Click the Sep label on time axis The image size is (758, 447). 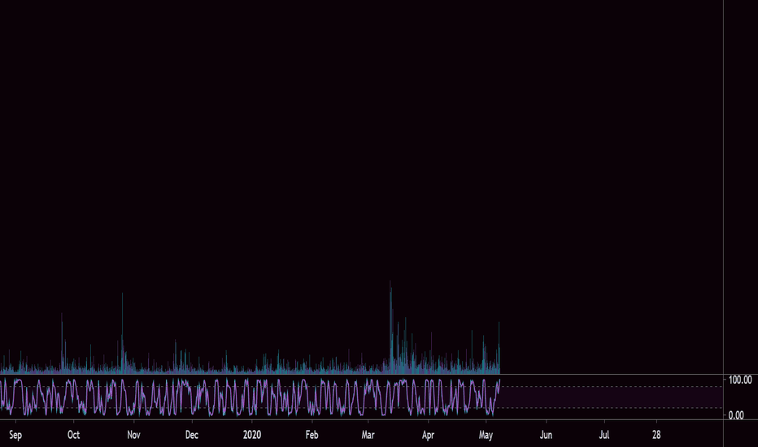pos(15,435)
